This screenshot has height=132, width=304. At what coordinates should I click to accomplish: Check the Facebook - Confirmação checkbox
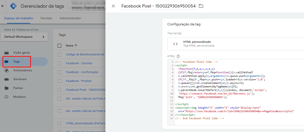(x=59, y=72)
